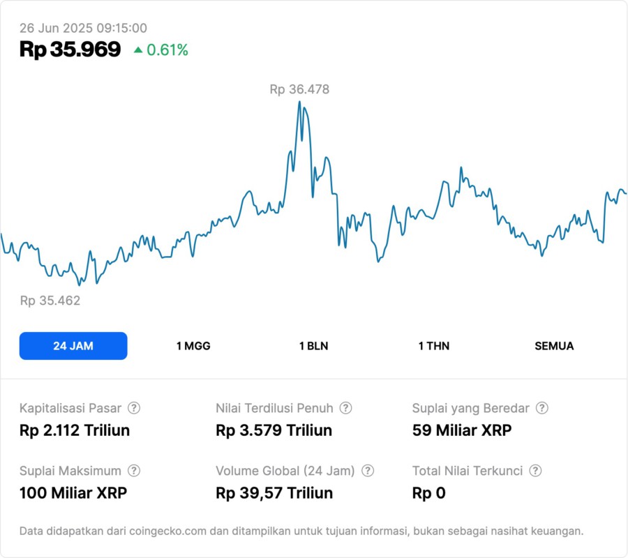628x558 pixels.
Task: Click the current price Rp 35.969
Action: [70, 50]
